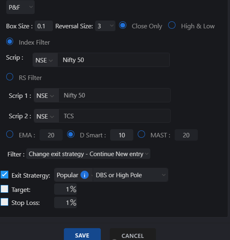
Task: Select the EMA radio button
Action: (x=10, y=134)
